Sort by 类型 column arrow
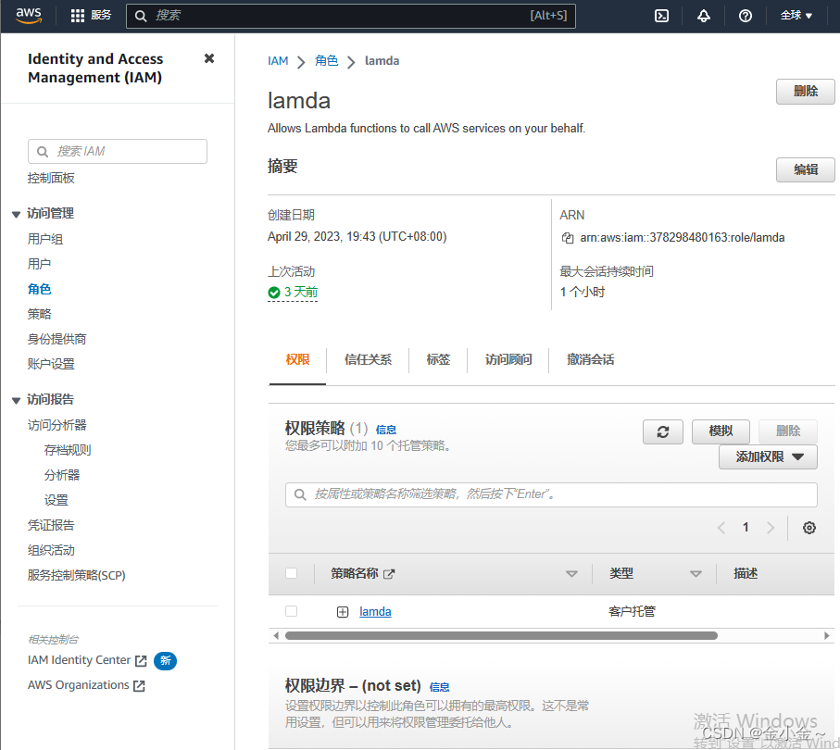Image resolution: width=840 pixels, height=750 pixels. tap(696, 574)
